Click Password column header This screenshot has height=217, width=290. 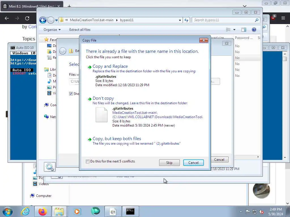point(244,38)
